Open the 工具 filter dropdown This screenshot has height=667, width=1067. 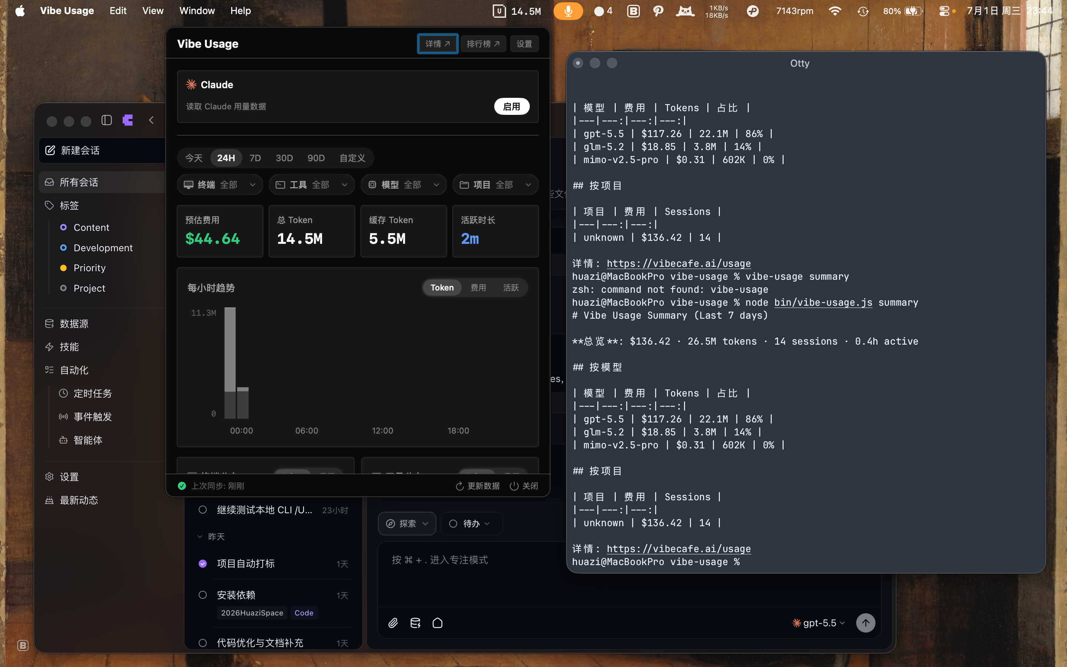pos(311,185)
